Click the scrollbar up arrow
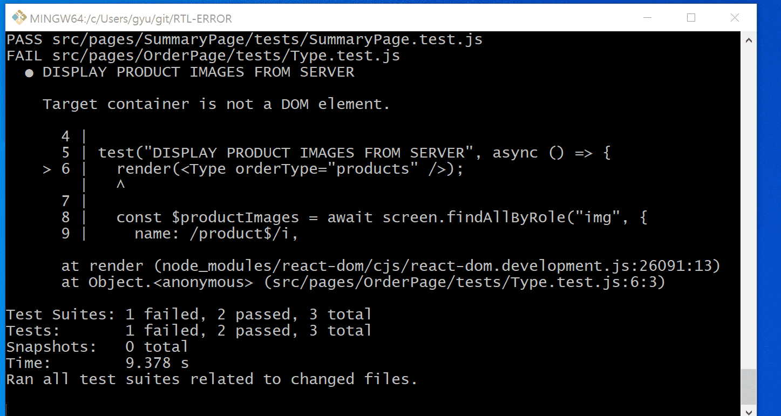 749,40
